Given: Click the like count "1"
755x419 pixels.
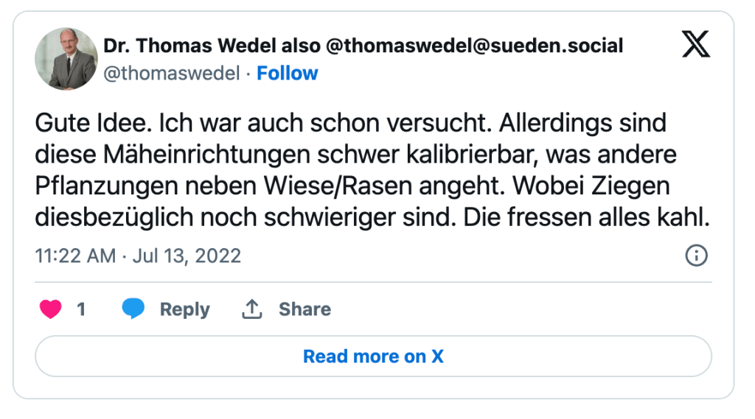Looking at the screenshot, I should [81, 309].
